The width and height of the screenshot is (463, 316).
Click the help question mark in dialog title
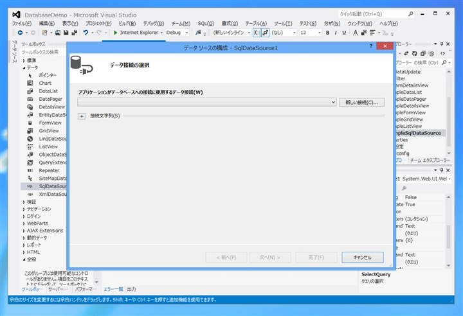tap(371, 46)
